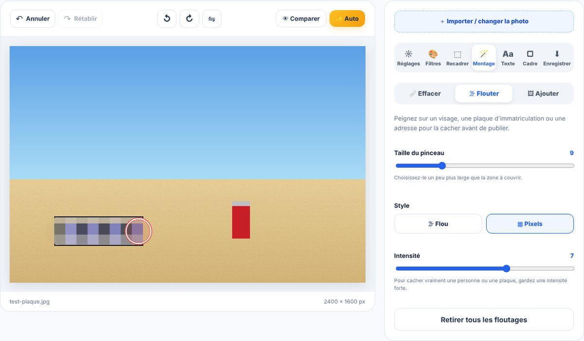Click the Annuler undo button
This screenshot has width=584, height=341.
(x=33, y=18)
